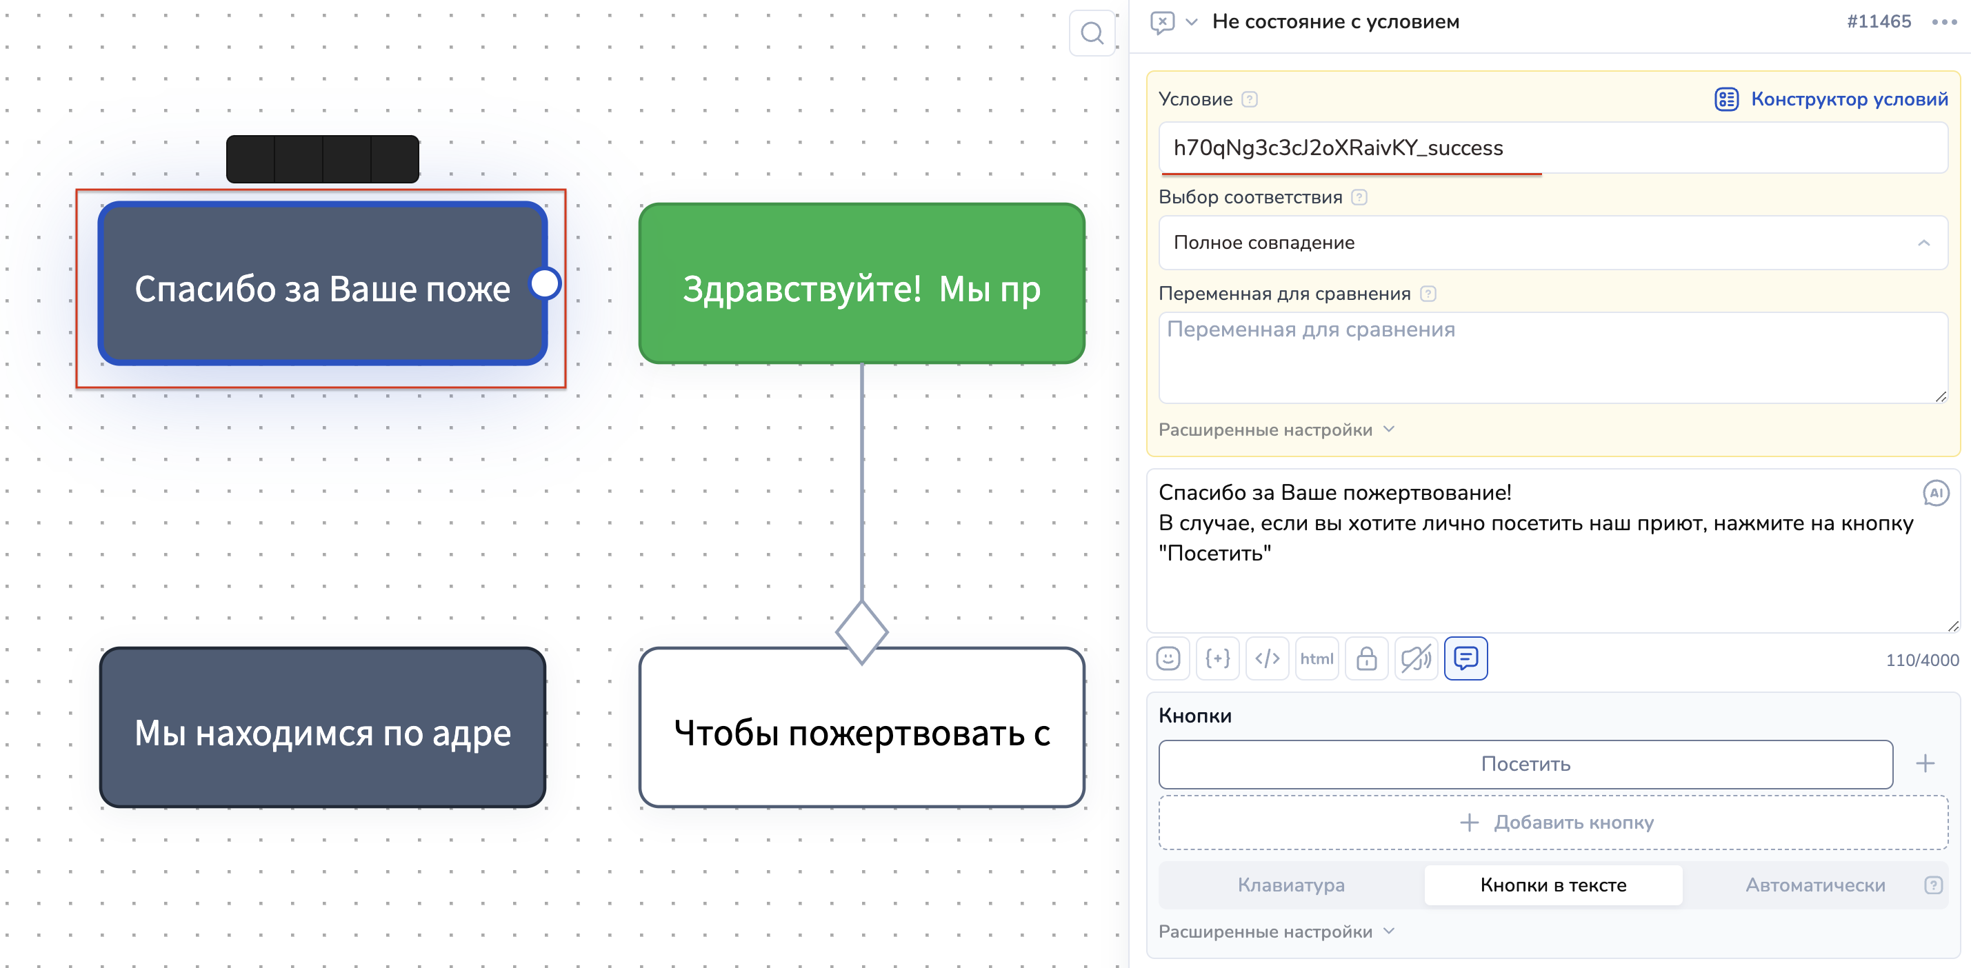This screenshot has height=968, width=1971.
Task: Switch to Клавиатура tab
Action: [x=1291, y=885]
